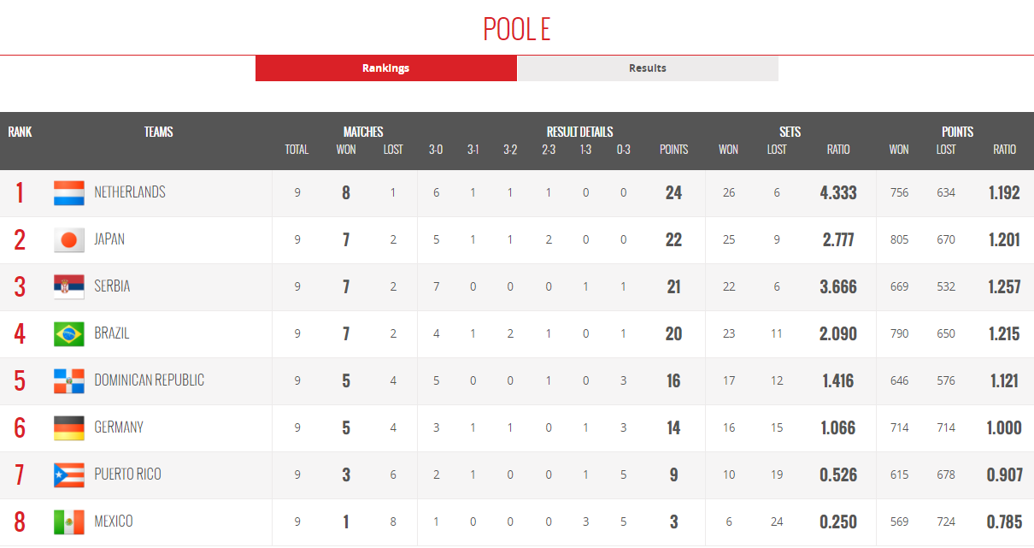The height and width of the screenshot is (548, 1034).
Task: Click Netherlands' 24 points value
Action: click(x=673, y=192)
